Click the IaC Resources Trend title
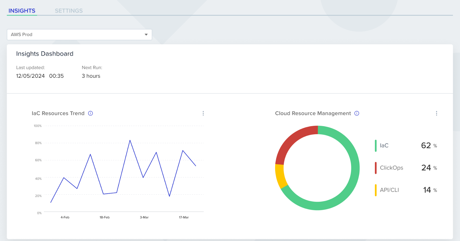This screenshot has height=241, width=460. pyautogui.click(x=58, y=113)
